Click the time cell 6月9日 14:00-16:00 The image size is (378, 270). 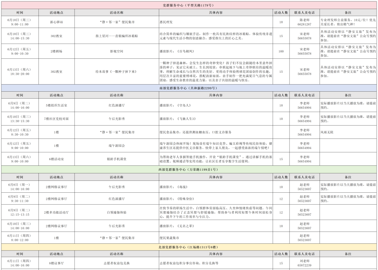click(x=20, y=105)
